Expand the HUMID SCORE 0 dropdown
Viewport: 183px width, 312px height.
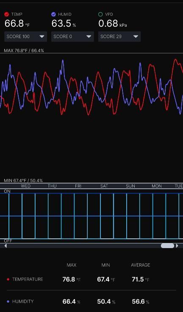click(72, 36)
